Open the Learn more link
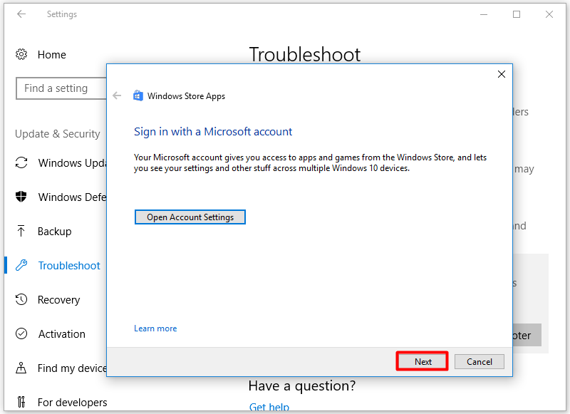The height and width of the screenshot is (414, 570). 155,328
